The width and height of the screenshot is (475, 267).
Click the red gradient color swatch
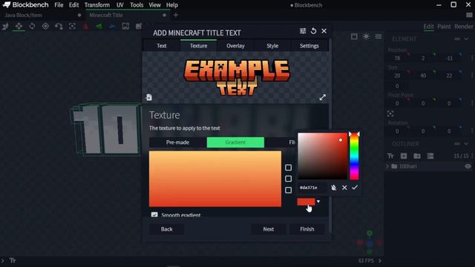tap(306, 202)
